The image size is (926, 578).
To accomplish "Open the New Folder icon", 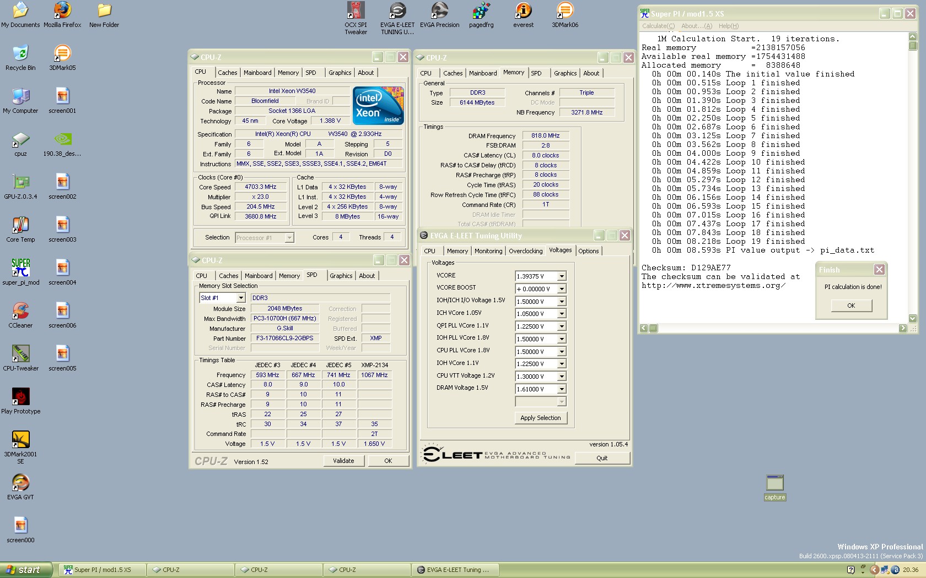I will pos(104,15).
